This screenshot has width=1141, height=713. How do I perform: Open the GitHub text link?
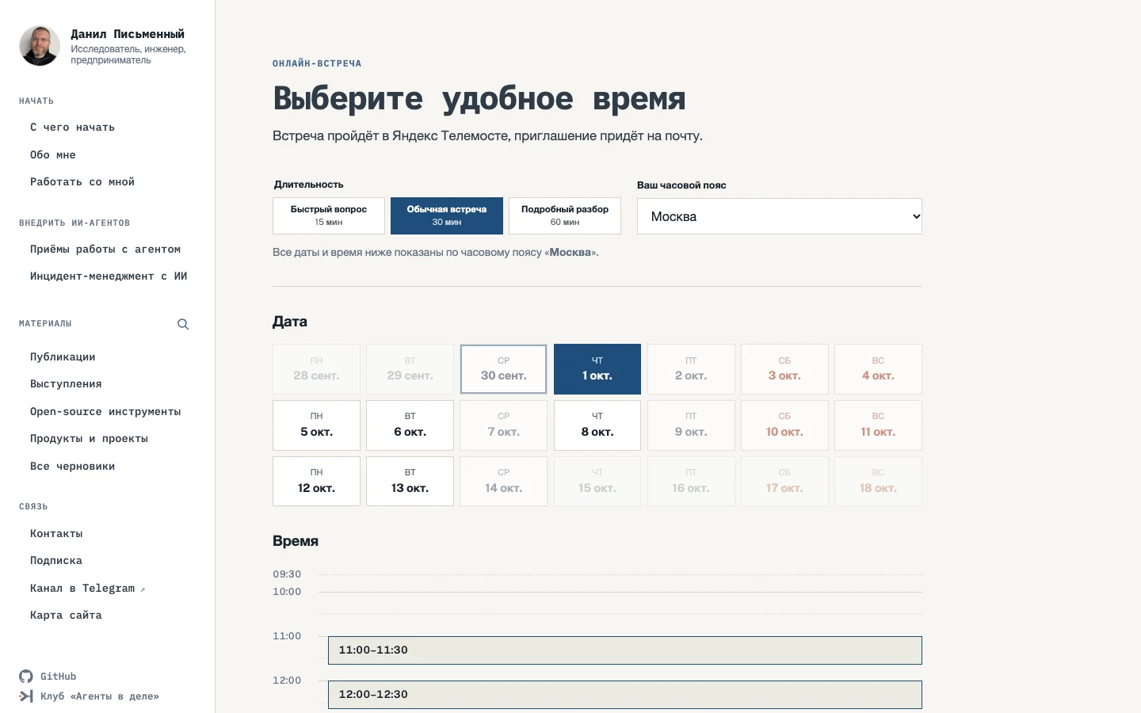tap(59, 677)
